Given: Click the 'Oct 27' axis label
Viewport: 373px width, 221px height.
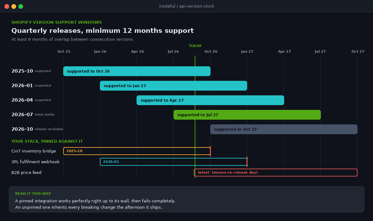Looking at the screenshot, I should [x=358, y=51].
